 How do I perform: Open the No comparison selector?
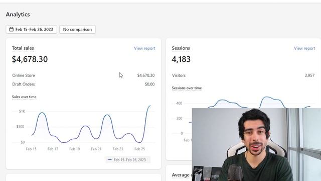click(77, 29)
